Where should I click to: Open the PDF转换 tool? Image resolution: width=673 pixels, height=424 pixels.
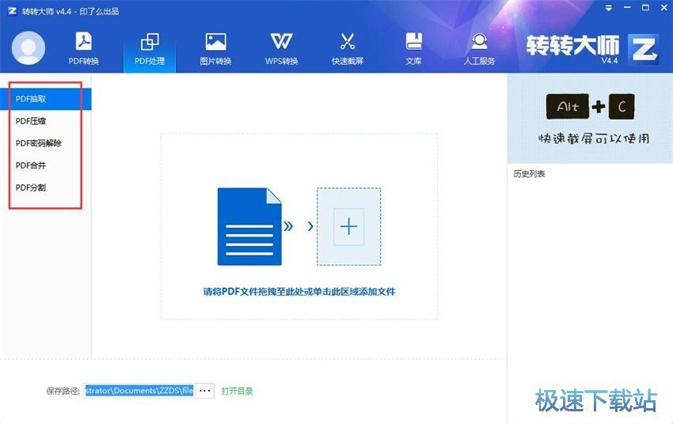tap(84, 48)
